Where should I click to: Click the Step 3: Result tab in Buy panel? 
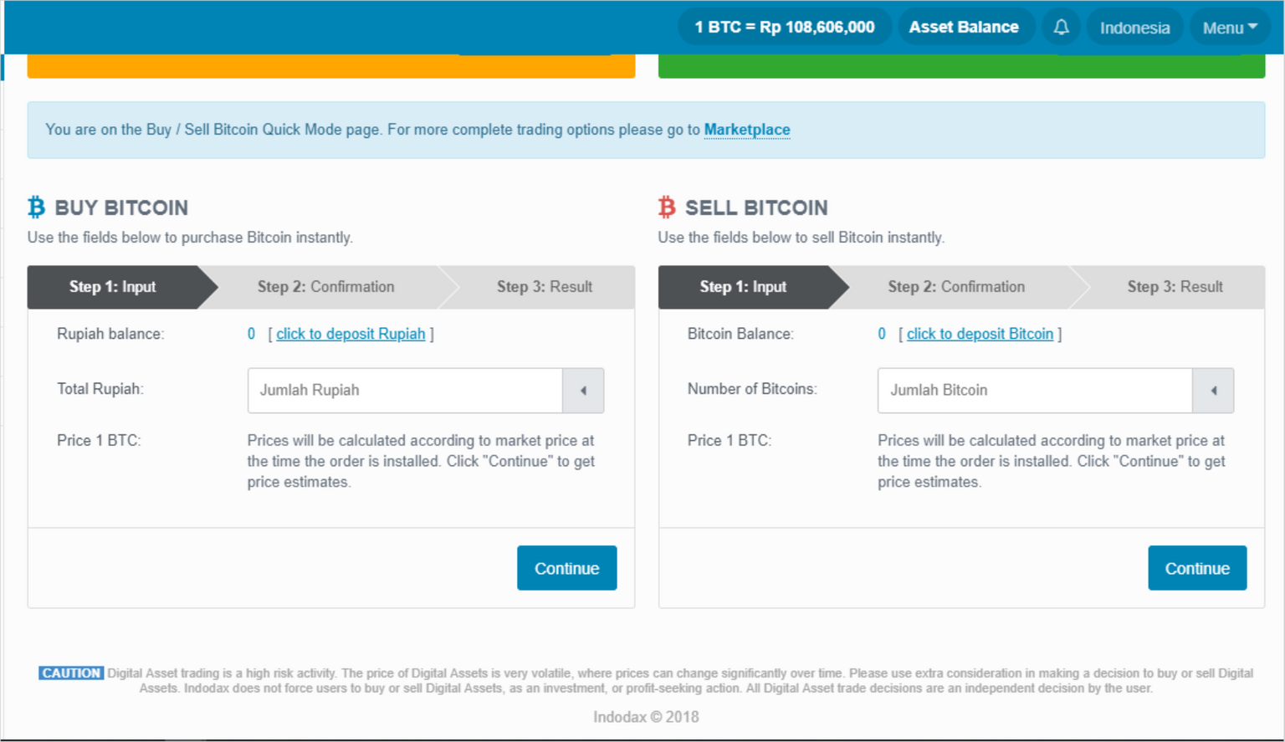[545, 287]
